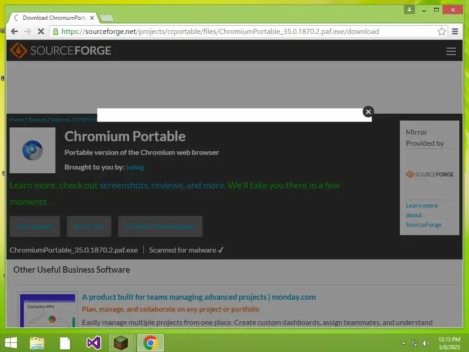
Task: Open the volume control tray icon
Action: [425, 343]
